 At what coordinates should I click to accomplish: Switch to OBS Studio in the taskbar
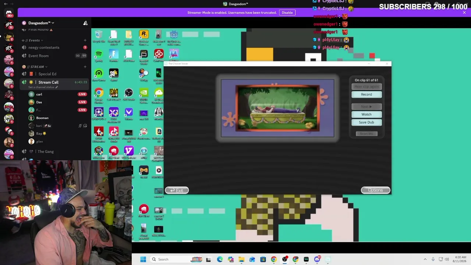tap(284, 259)
